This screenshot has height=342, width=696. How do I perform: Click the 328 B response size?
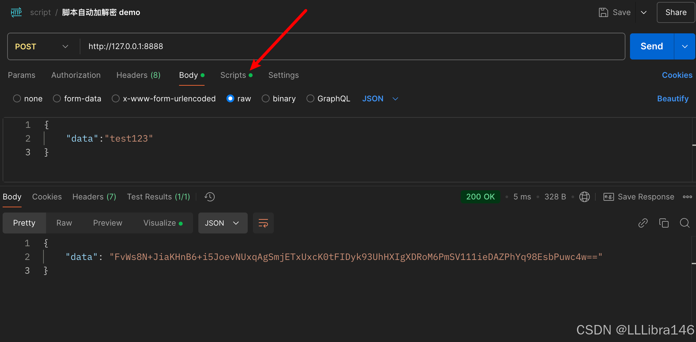(555, 197)
